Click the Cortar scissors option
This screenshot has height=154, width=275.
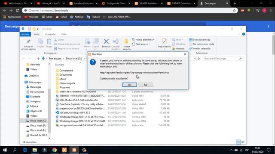click(59, 40)
